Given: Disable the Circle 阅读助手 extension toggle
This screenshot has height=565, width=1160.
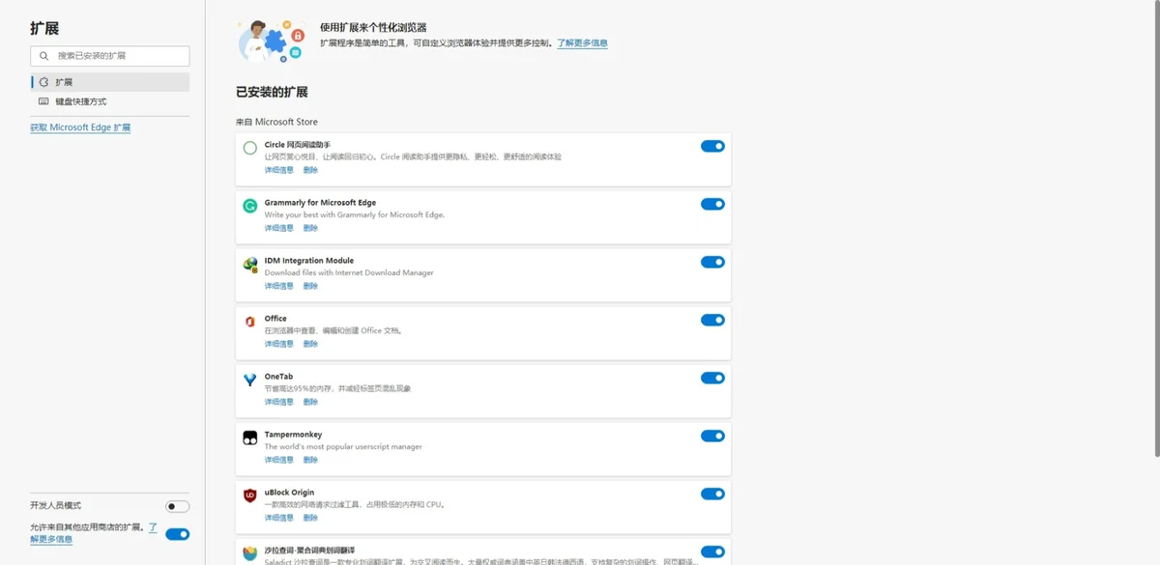Looking at the screenshot, I should (712, 146).
